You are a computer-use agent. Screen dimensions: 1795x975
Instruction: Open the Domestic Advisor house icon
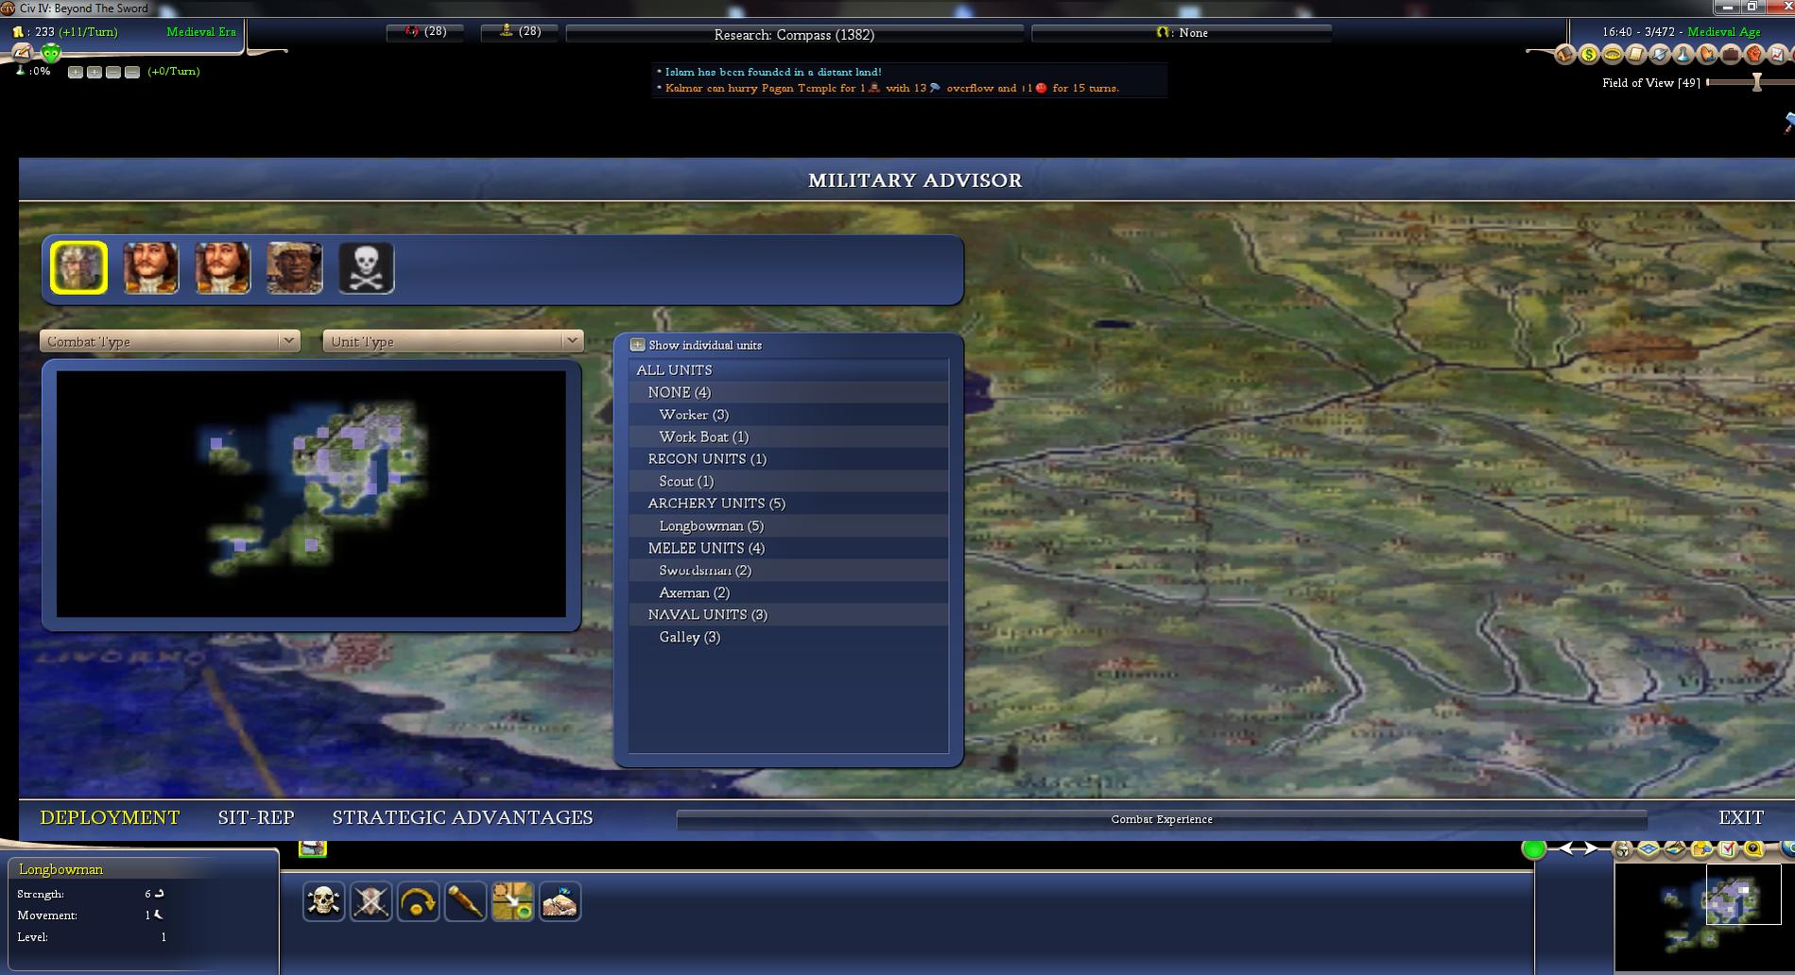click(x=1565, y=55)
